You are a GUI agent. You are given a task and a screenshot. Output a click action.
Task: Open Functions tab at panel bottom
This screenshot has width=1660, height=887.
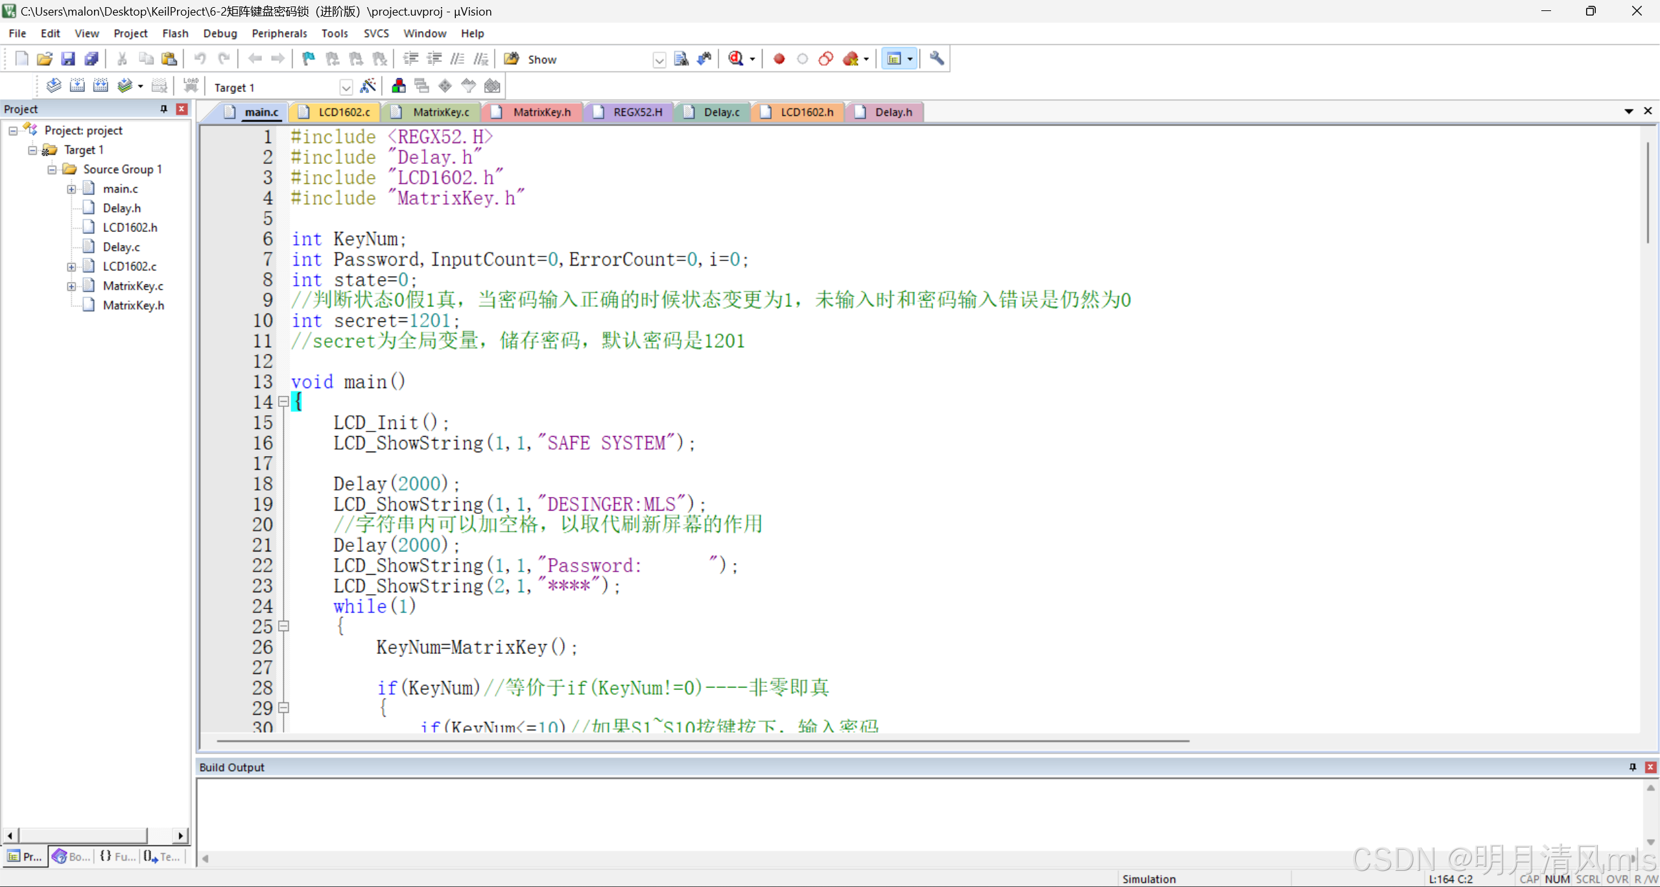(118, 857)
